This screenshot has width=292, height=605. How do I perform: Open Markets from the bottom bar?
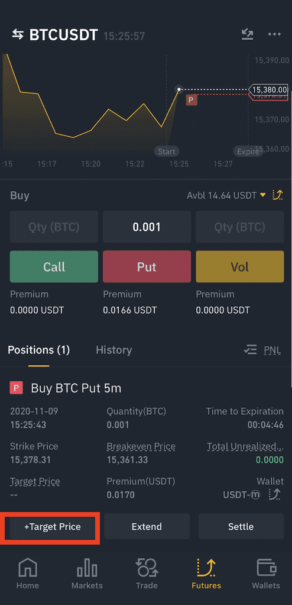87,574
